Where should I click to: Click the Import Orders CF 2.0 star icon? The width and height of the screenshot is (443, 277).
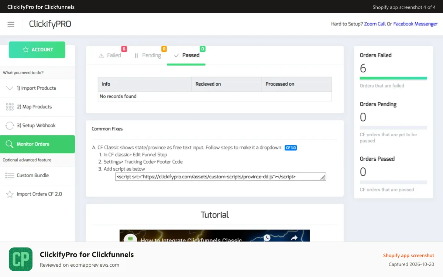(x=10, y=194)
